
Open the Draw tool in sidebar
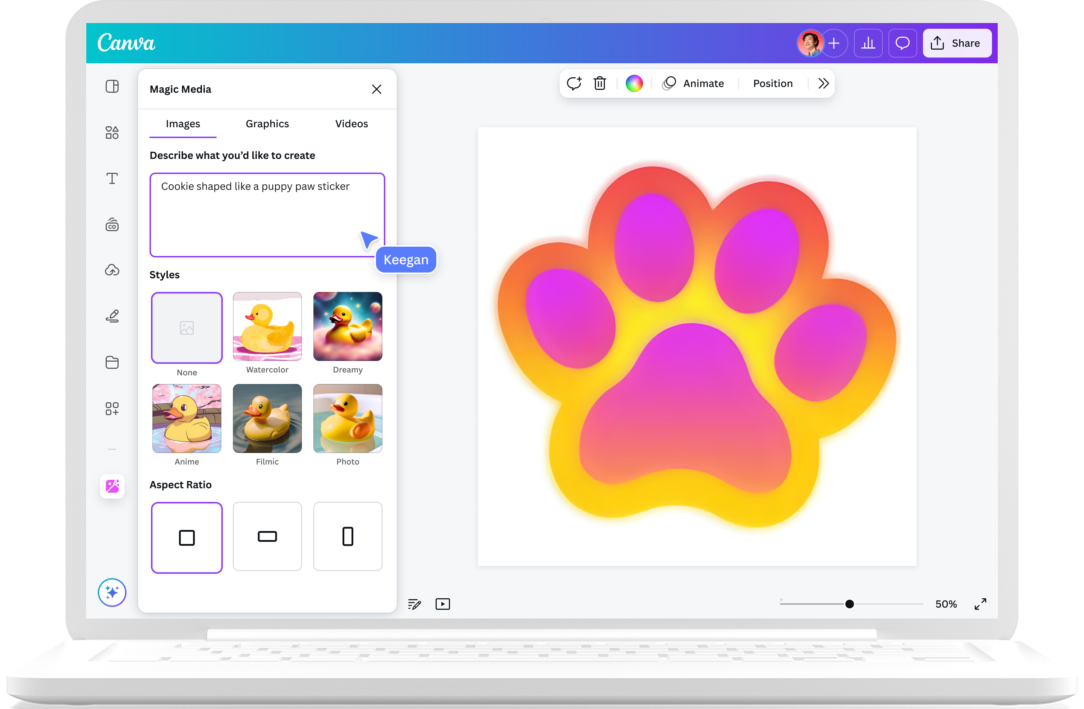112,316
